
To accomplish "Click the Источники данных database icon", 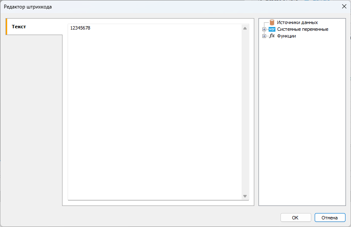I will [272, 22].
